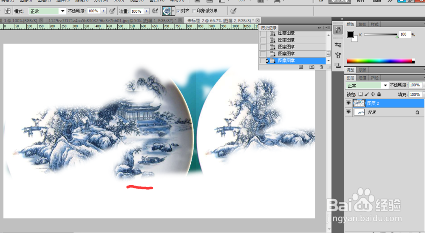Open the 历史记录 panel options menu
Screen dimensions: 425x233
(x=328, y=28)
